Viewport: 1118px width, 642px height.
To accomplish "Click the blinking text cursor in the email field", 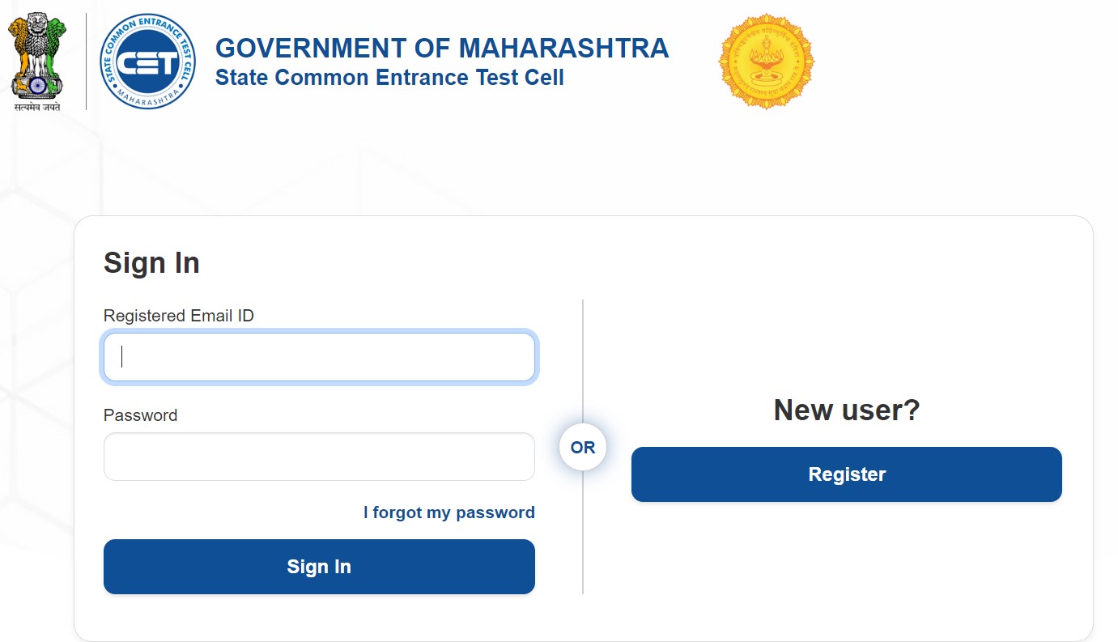I will pyautogui.click(x=122, y=357).
